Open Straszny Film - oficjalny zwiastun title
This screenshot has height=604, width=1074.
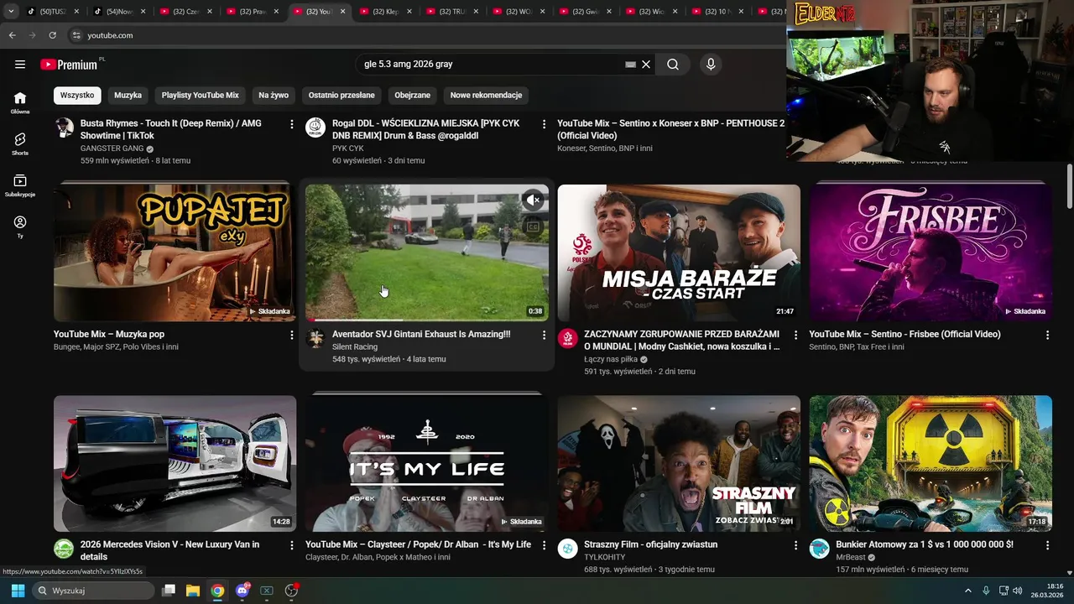(651, 544)
